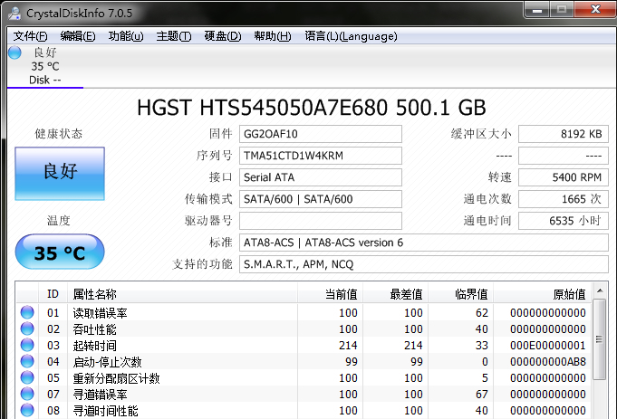Open the 功能(u) menu
The height and width of the screenshot is (419, 617).
(126, 36)
